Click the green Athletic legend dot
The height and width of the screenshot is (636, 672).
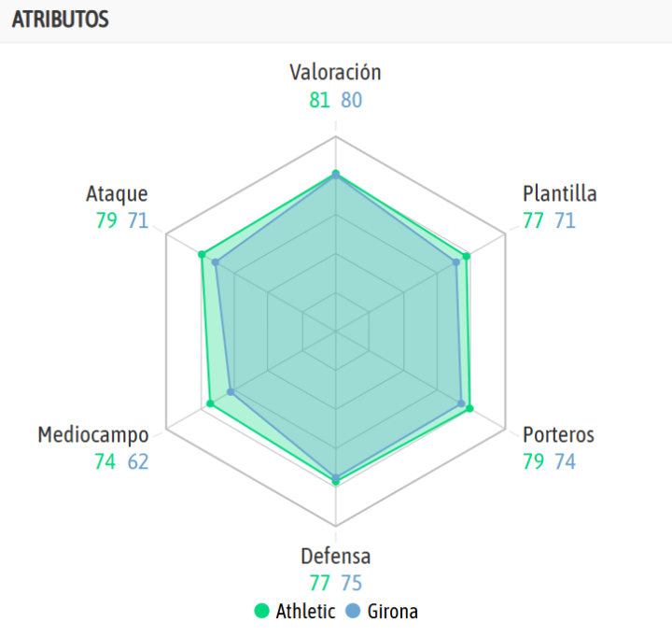coord(262,613)
